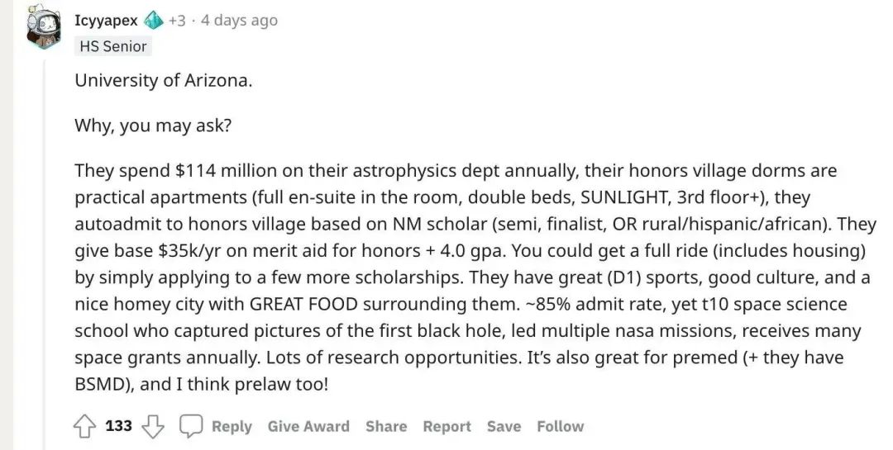This screenshot has height=450, width=893.
Task: Upvote the Icyyapex comment
Action: [x=84, y=427]
